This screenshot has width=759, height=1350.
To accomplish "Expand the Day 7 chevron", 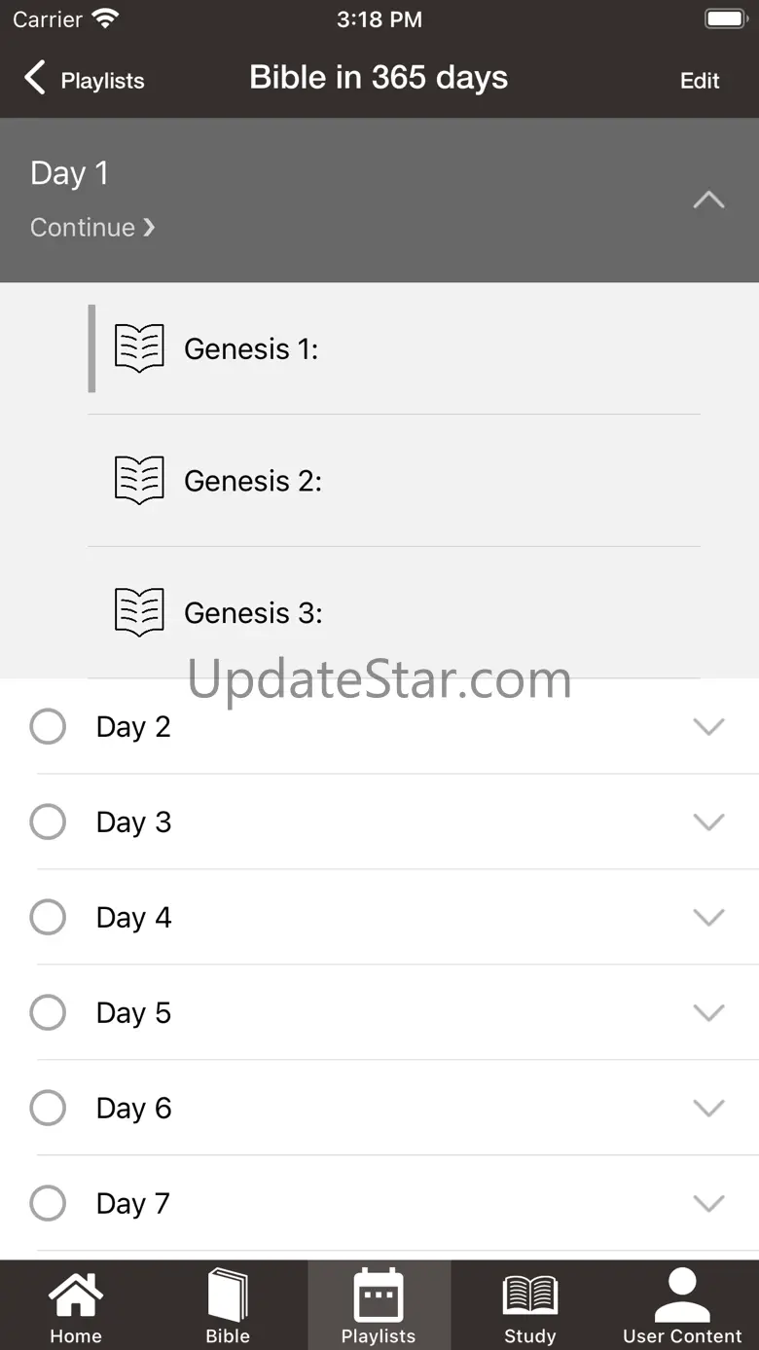I will (708, 1204).
